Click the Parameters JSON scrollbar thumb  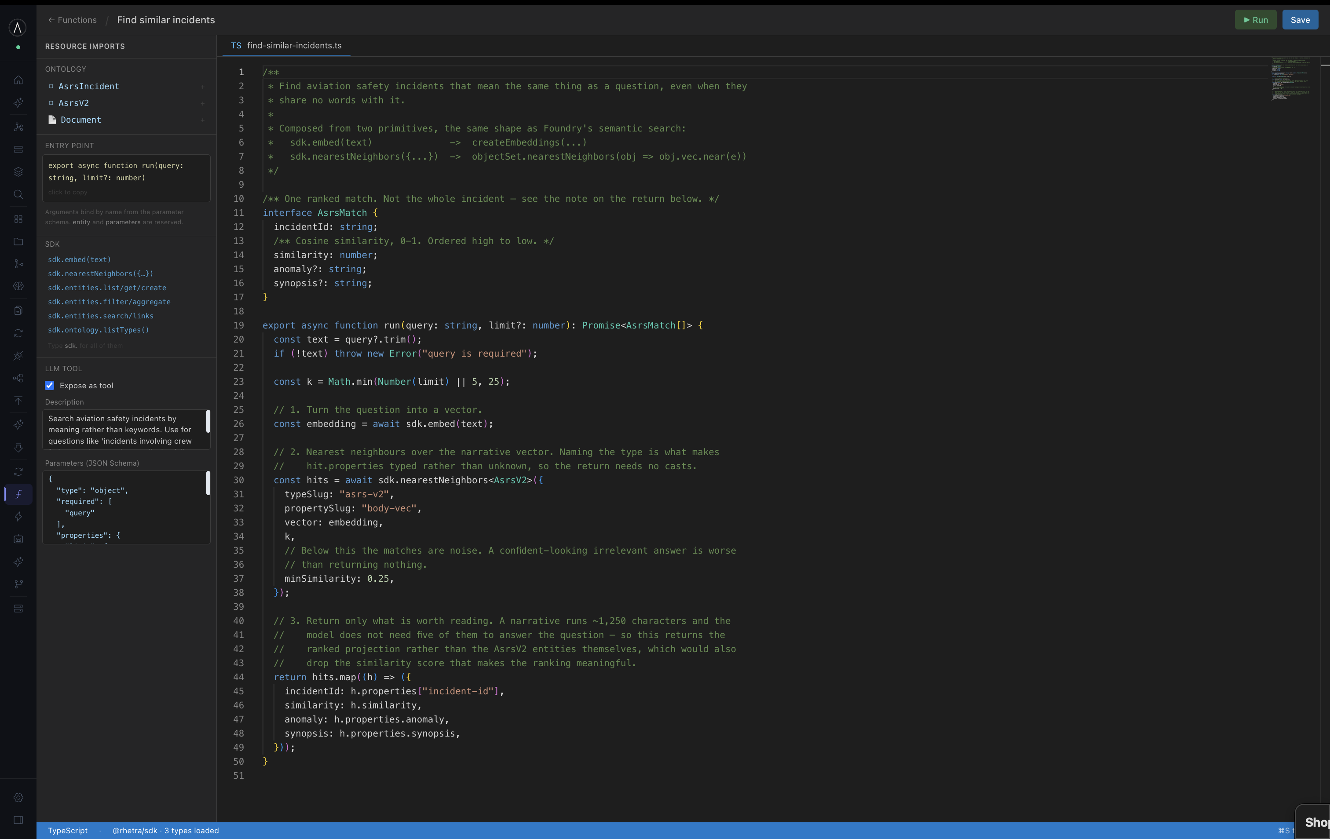208,483
